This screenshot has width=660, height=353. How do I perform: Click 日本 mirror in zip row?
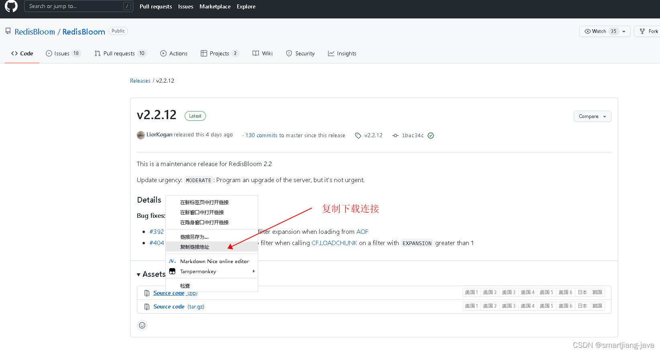click(x=582, y=292)
